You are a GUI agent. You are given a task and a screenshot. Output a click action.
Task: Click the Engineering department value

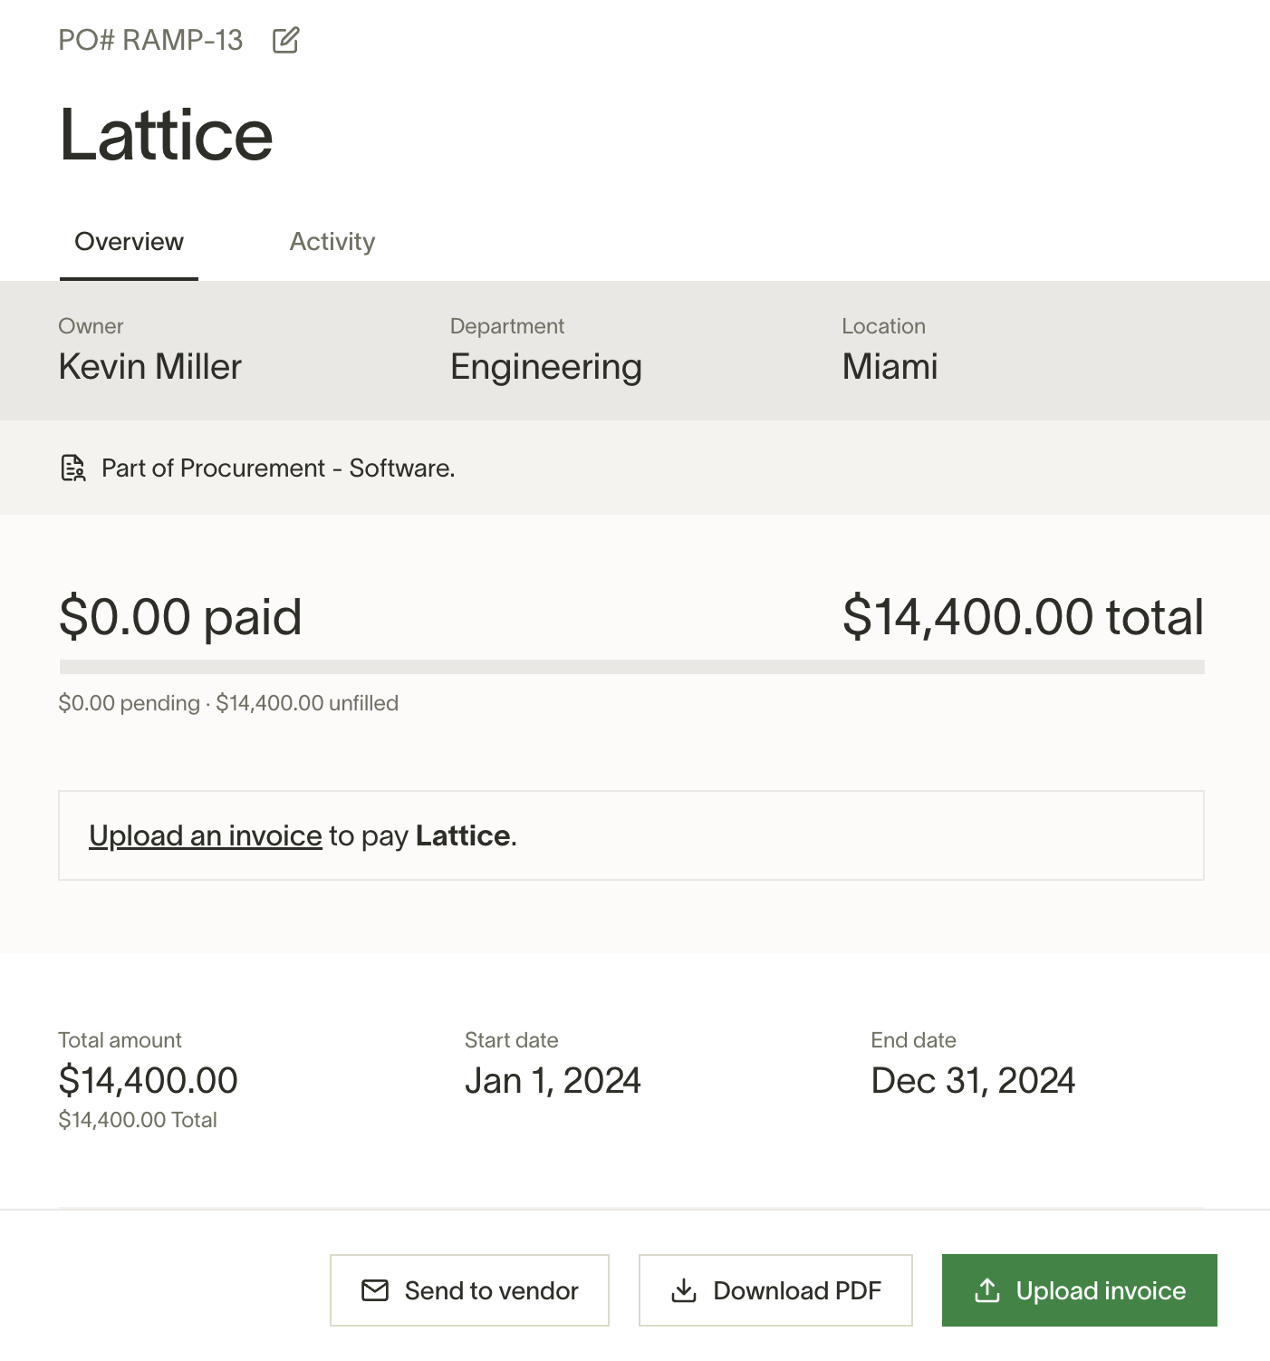coord(546,367)
